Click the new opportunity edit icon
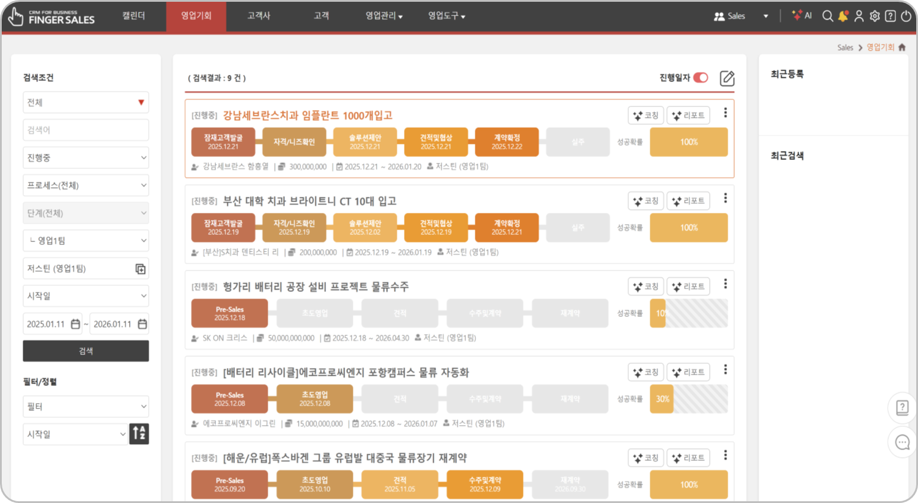 [x=727, y=78]
